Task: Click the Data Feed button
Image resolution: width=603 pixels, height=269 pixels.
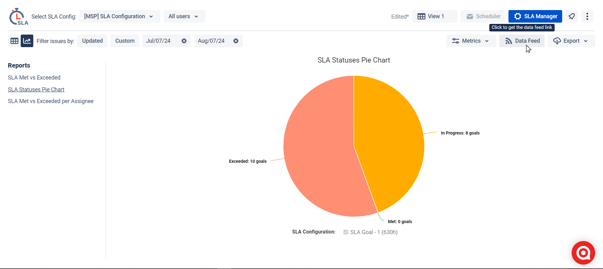Action: [x=522, y=41]
